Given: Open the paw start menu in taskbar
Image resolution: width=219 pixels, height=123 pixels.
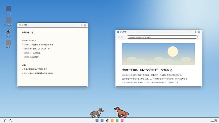Looking at the screenshot, I should [4, 120].
